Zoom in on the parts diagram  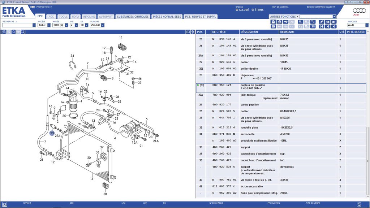click(4, 32)
